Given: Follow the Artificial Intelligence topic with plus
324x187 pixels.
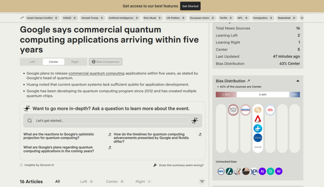Looking at the screenshot, I should 137,18.
